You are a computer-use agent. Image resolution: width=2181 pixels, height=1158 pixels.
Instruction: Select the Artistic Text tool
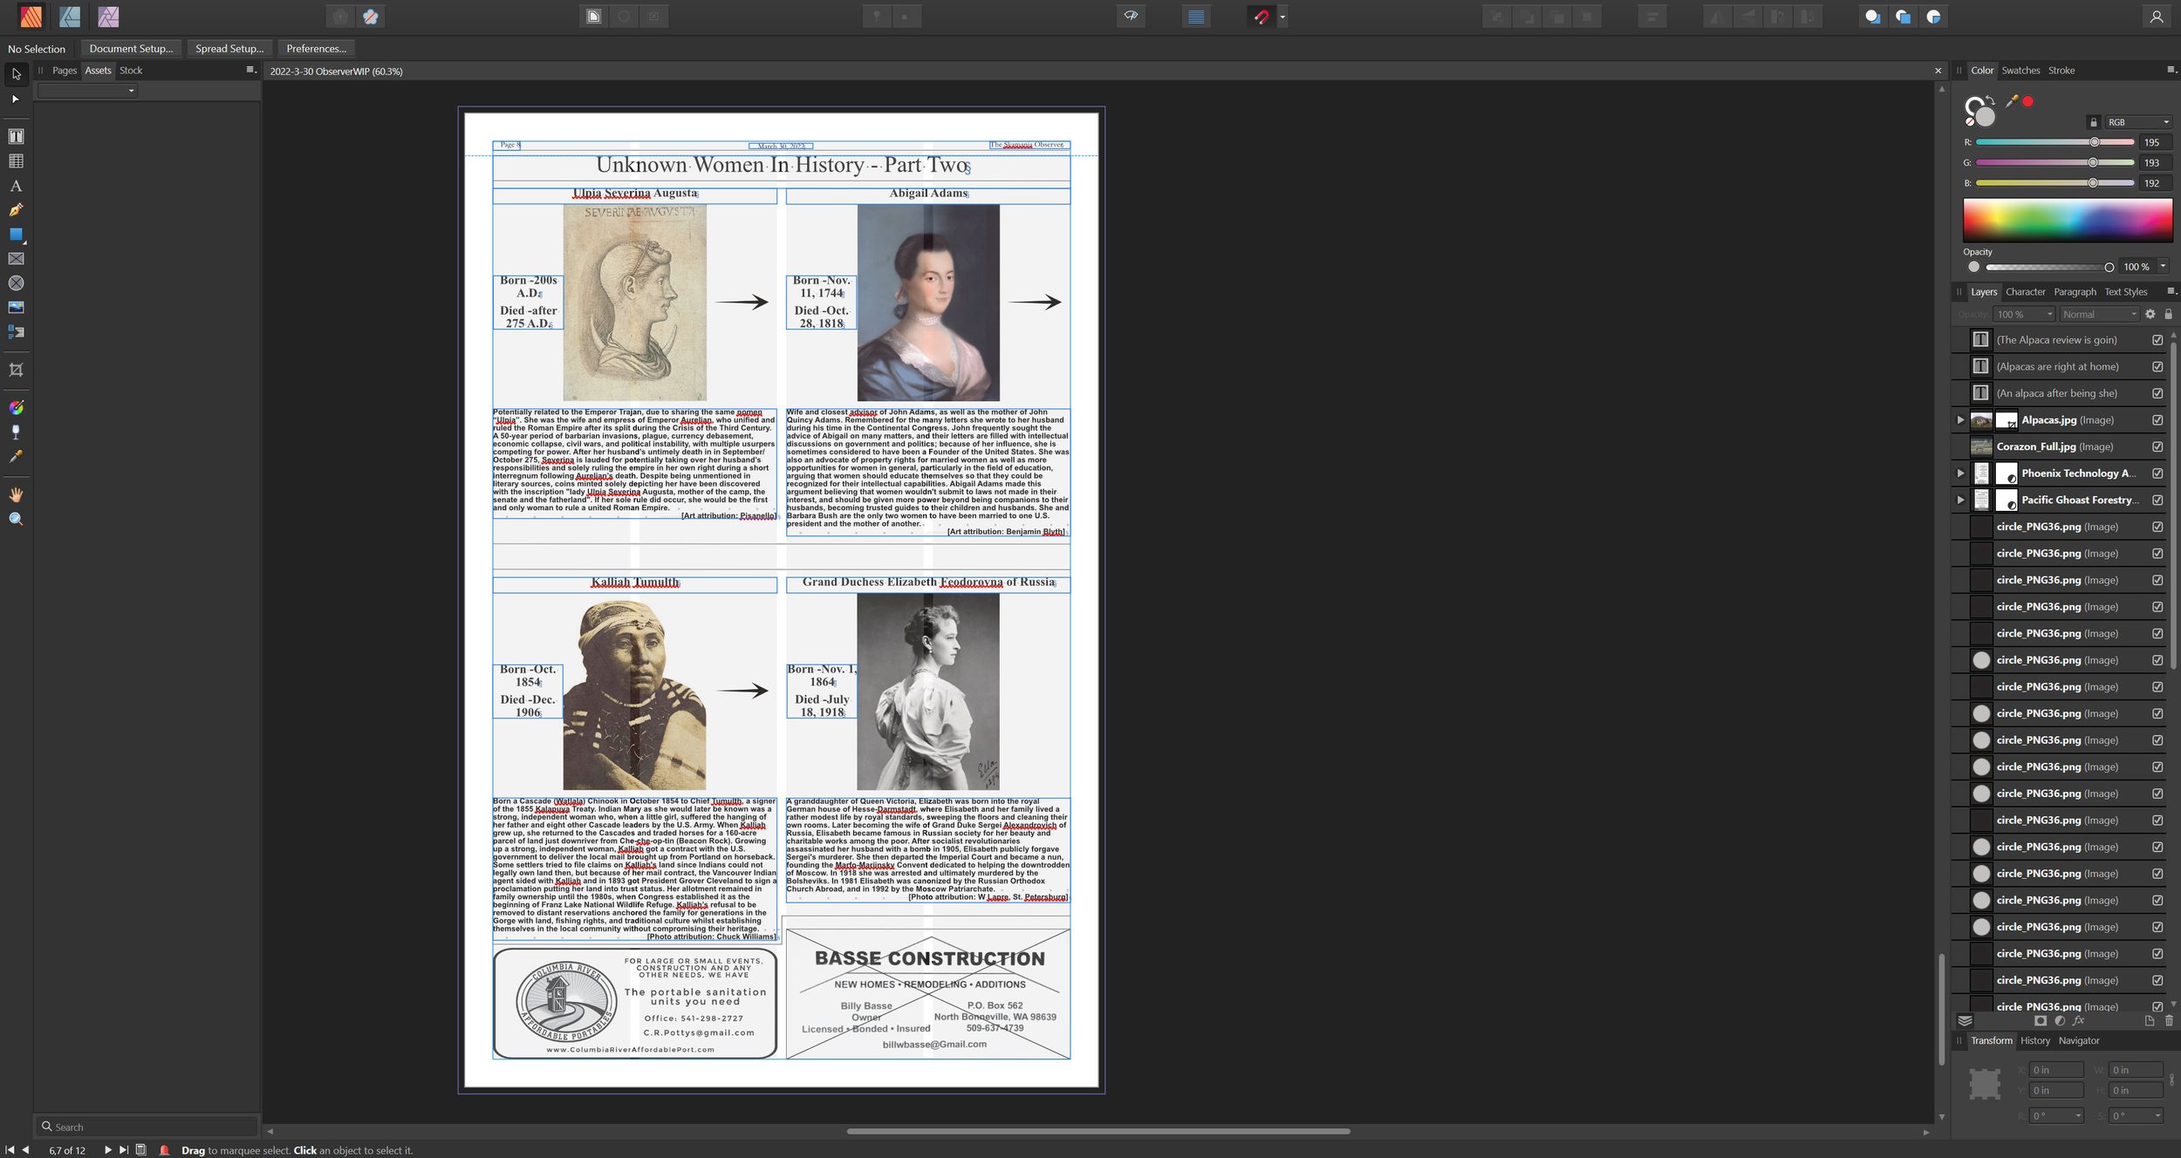pos(16,186)
